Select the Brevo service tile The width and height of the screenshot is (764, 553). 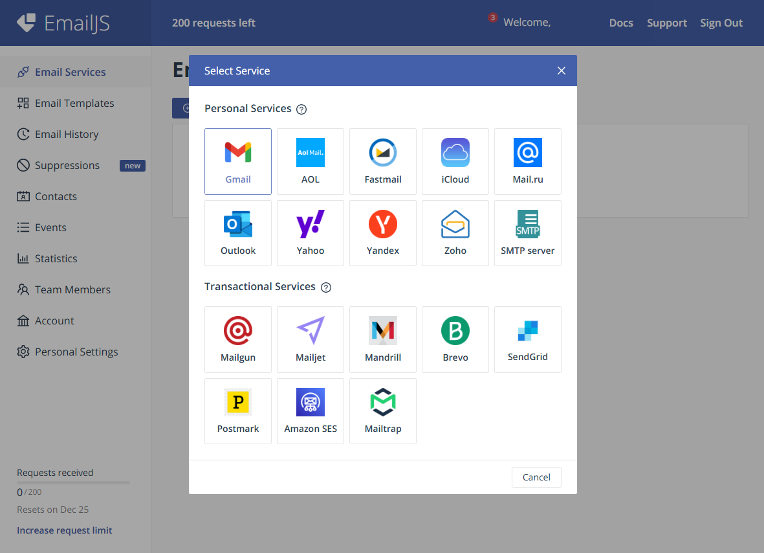[455, 339]
